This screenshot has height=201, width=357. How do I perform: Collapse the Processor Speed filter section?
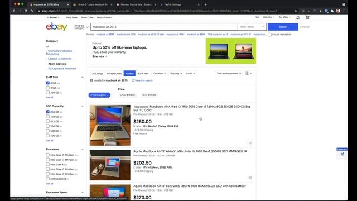(83, 192)
